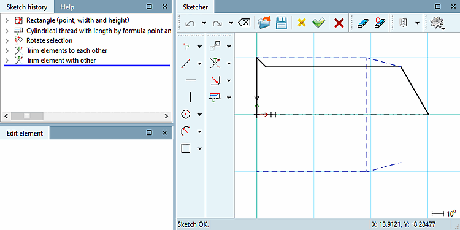Accept the sketch with green checkmark
This screenshot has width=460, height=230.
[x=318, y=23]
